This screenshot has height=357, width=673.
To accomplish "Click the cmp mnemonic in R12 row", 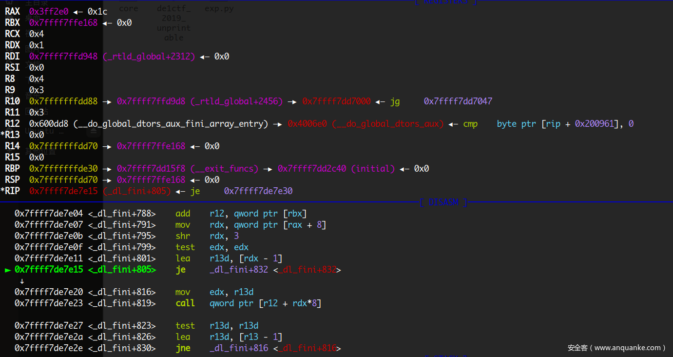I will tap(470, 124).
